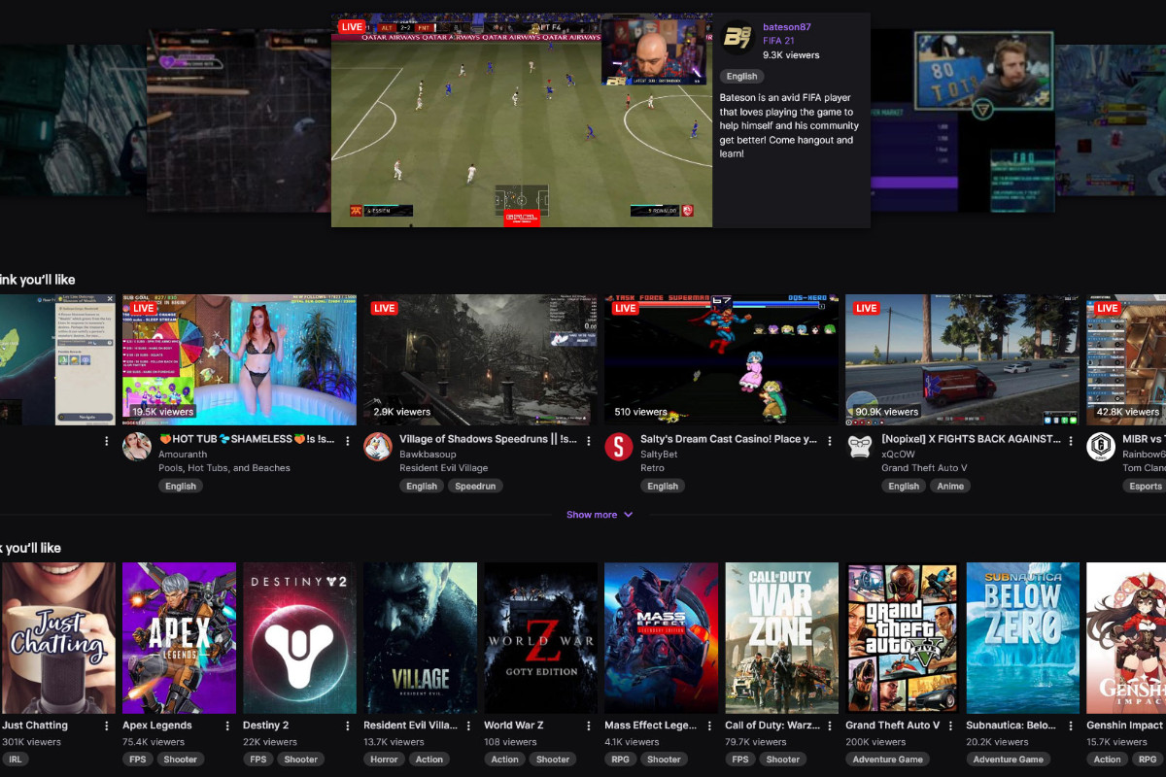The width and height of the screenshot is (1166, 777).
Task: Open bateson87 channel avatar
Action: coord(738,39)
